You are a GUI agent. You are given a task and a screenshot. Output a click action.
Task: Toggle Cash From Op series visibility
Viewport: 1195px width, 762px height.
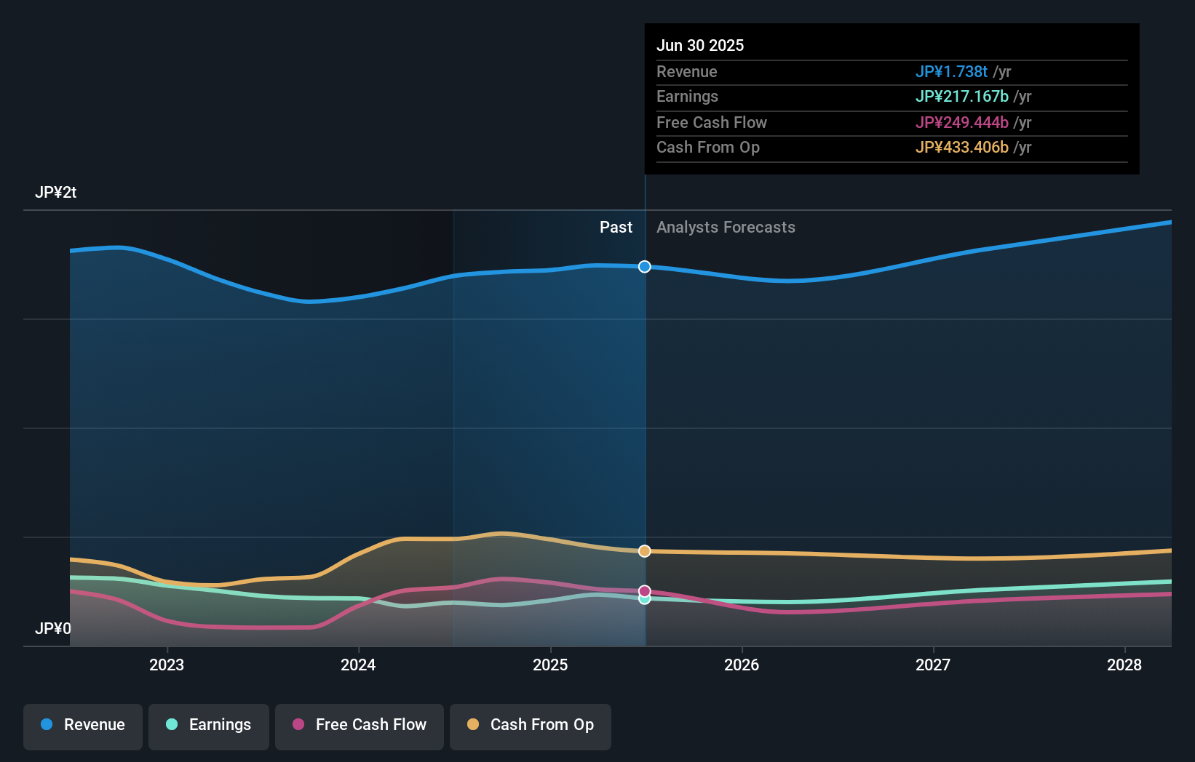[530, 725]
